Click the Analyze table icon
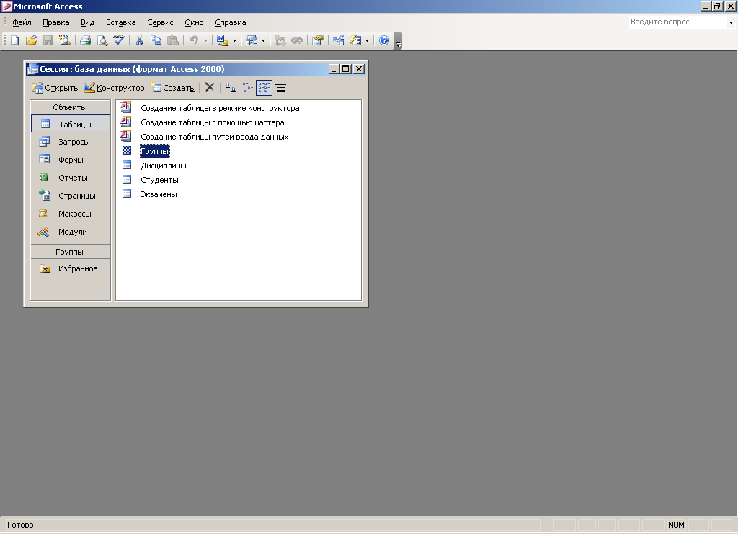The width and height of the screenshot is (738, 534). pos(252,40)
